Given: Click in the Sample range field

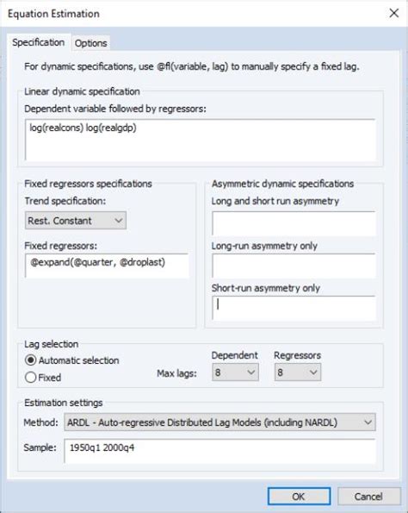Looking at the screenshot, I should 219,451.
